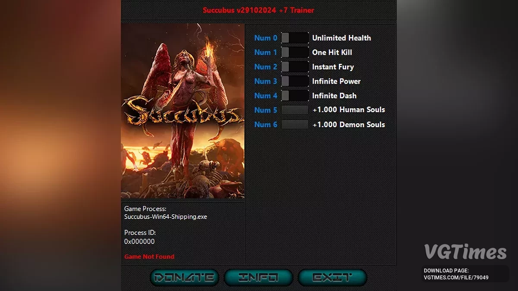The width and height of the screenshot is (518, 291).
Task: Click the Succubus +7 Trainer title bar
Action: (x=259, y=10)
